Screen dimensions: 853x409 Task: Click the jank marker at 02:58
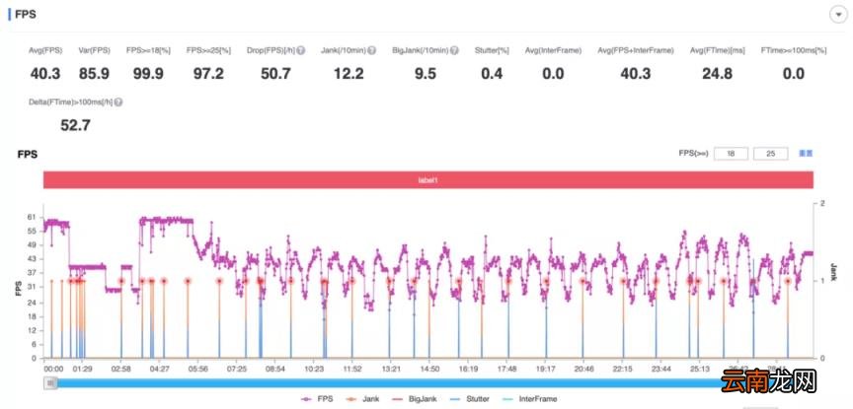coord(121,281)
